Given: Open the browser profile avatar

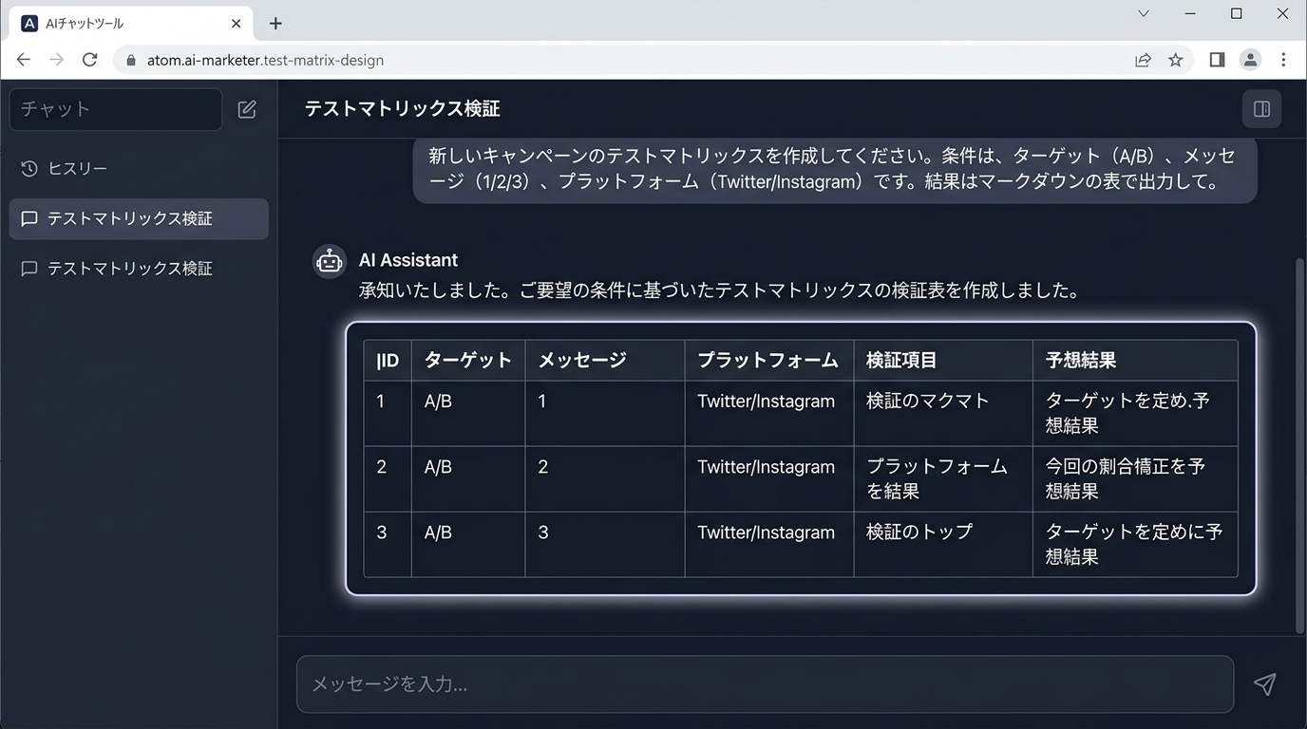Looking at the screenshot, I should pos(1250,60).
